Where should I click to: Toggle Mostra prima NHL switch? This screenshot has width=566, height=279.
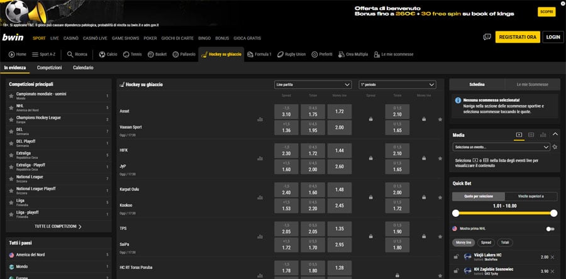(x=550, y=229)
